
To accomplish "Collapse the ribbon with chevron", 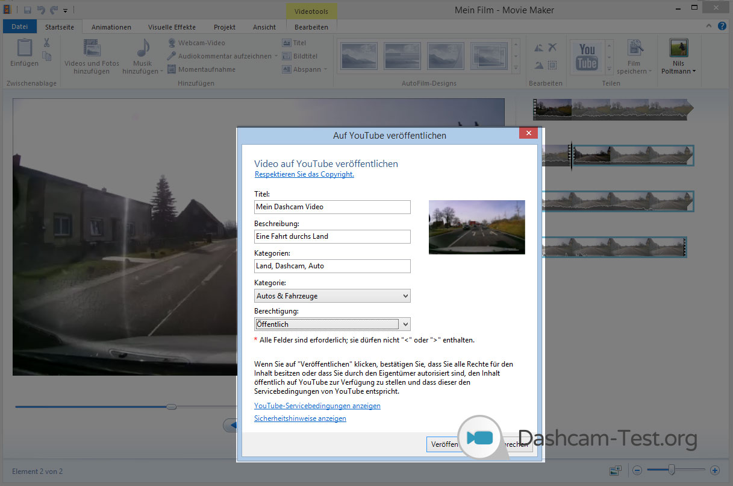I will 709,26.
